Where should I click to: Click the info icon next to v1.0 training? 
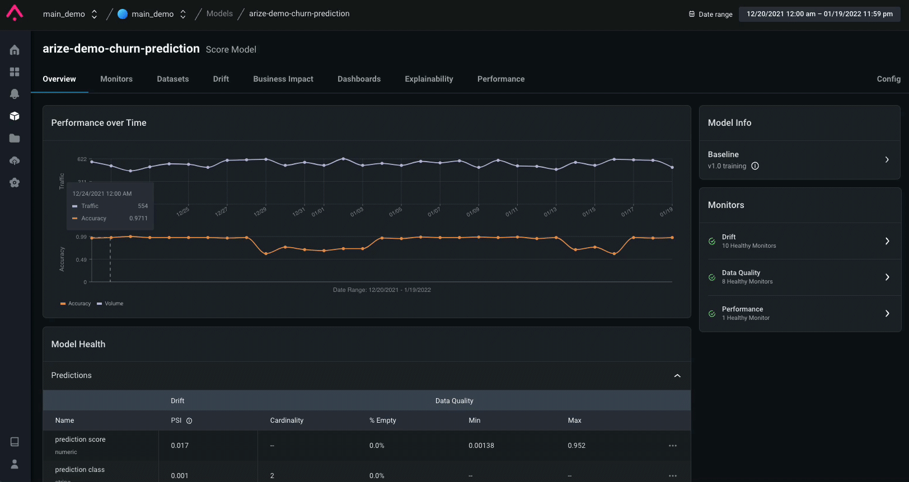tap(755, 166)
